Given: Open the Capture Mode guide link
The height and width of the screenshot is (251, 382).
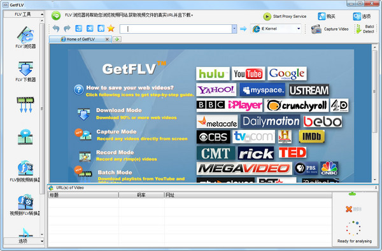Looking at the screenshot, I should pos(117,132).
